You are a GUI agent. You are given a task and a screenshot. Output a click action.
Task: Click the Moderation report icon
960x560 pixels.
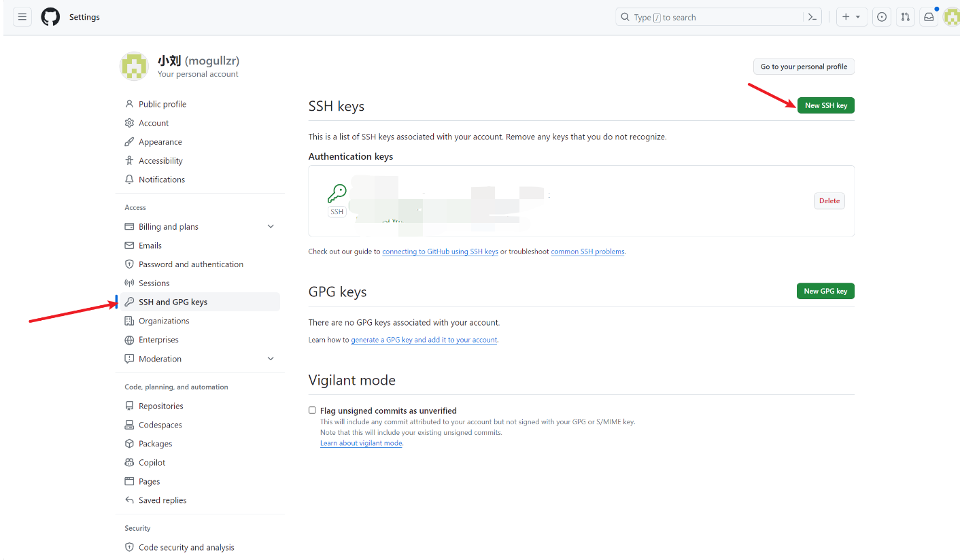click(x=129, y=359)
